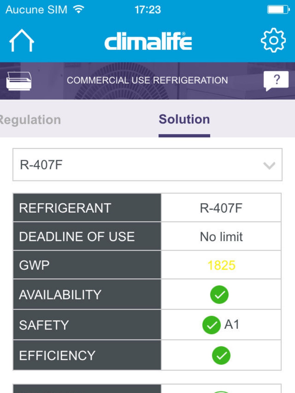Image resolution: width=295 pixels, height=393 pixels.
Task: Tap the A1 safety classification text
Action: click(232, 324)
